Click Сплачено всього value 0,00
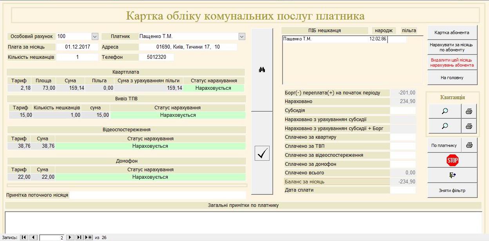Viewport: 489px width, 241px height. click(403, 173)
